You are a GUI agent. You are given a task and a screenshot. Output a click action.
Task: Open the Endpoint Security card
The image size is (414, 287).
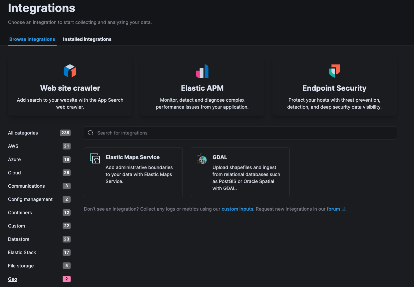coord(334,87)
